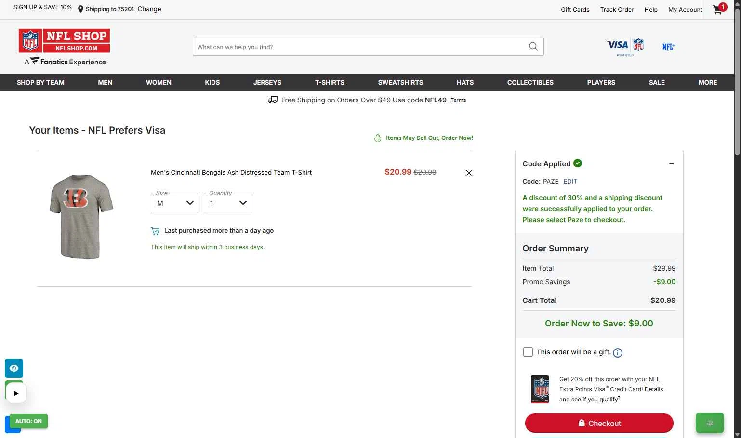Click the 'A Fanatics Experience' tagline
Image resolution: width=741 pixels, height=438 pixels.
[65, 62]
